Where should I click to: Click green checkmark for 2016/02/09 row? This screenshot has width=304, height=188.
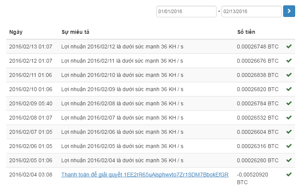(289, 103)
